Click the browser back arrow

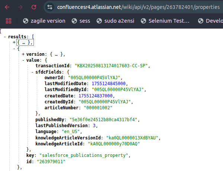click(x=8, y=7)
